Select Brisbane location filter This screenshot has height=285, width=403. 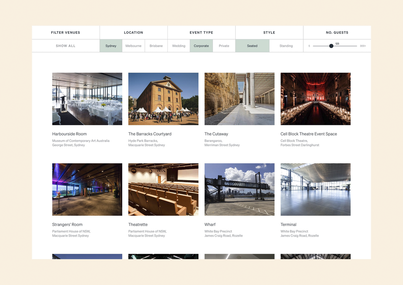[x=156, y=46]
